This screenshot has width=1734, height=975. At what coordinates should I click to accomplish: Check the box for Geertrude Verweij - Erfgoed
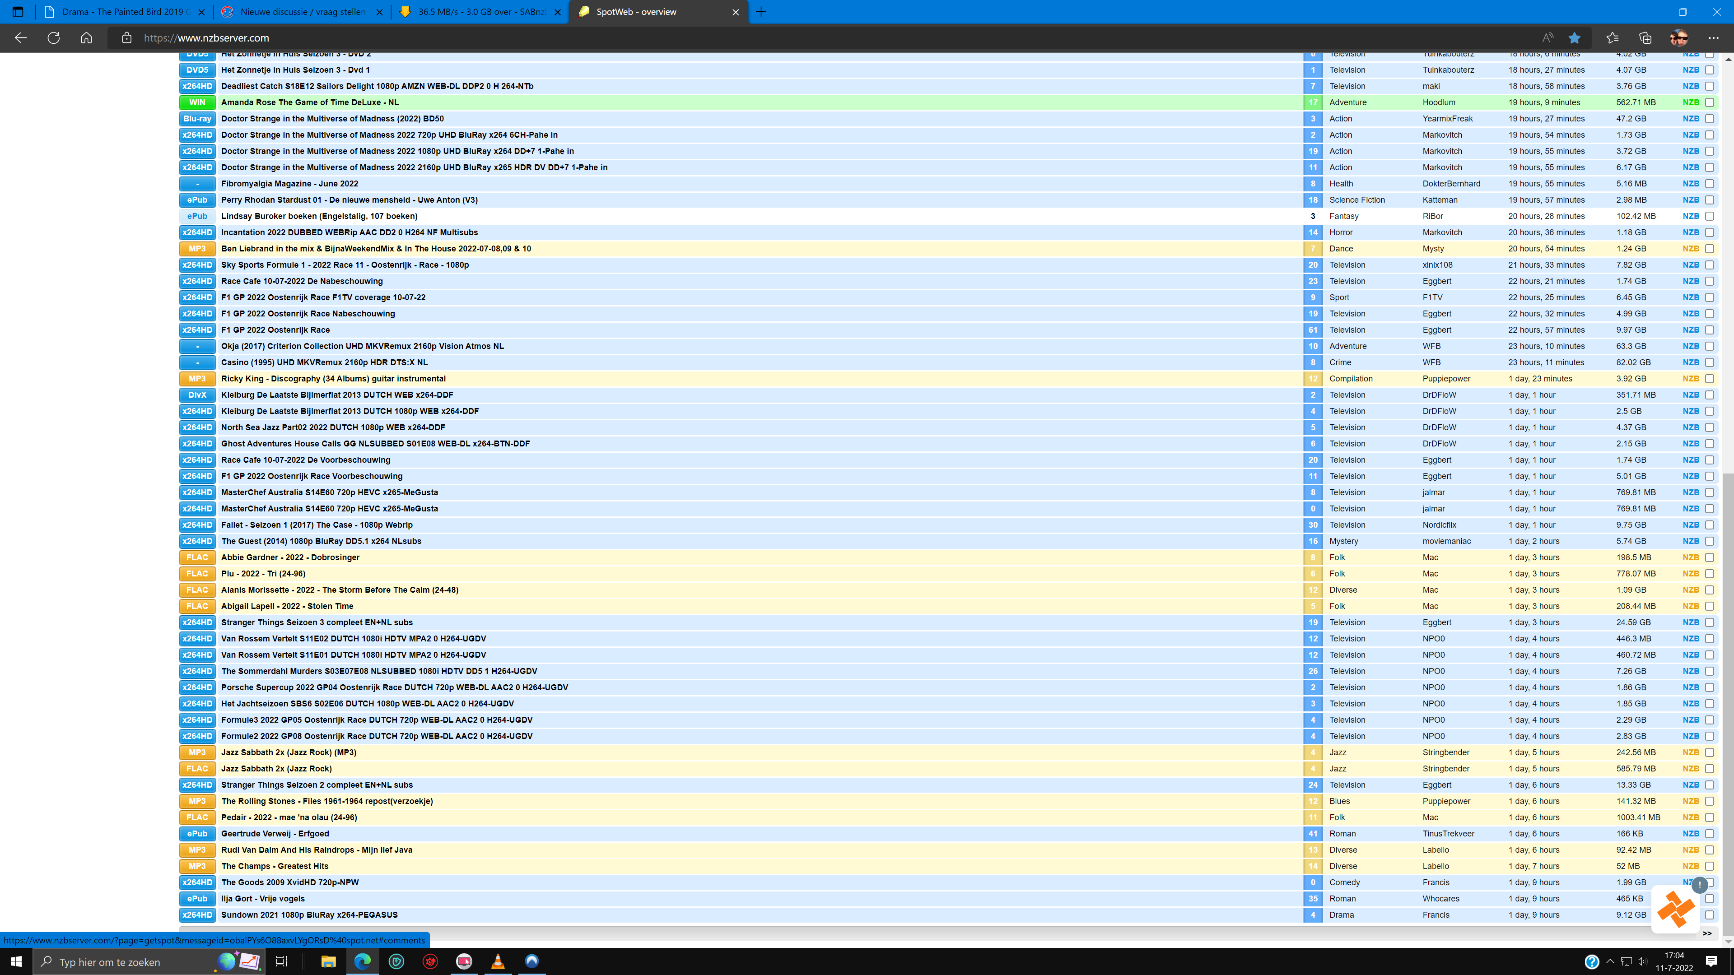click(1709, 834)
